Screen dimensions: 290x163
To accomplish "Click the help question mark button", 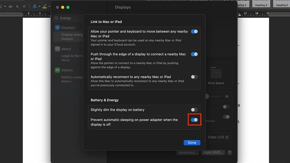I will click(229, 152).
